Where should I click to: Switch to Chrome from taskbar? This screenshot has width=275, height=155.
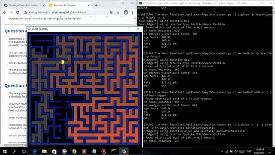point(74,151)
